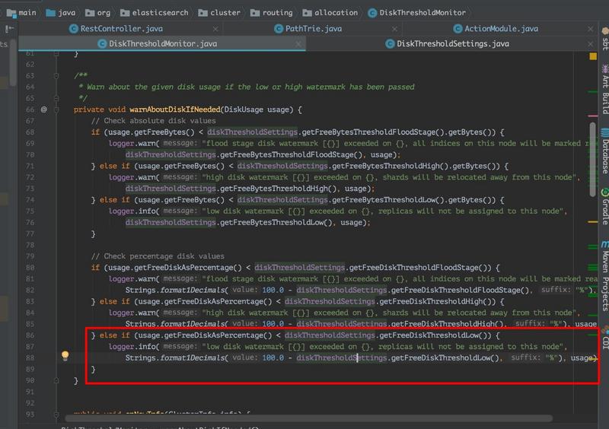Click the 'Check absolute disk values' comment

(154, 121)
